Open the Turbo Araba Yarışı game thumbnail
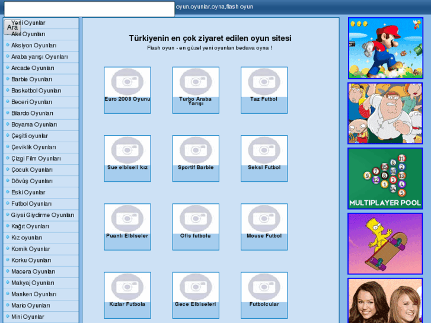 (x=196, y=82)
